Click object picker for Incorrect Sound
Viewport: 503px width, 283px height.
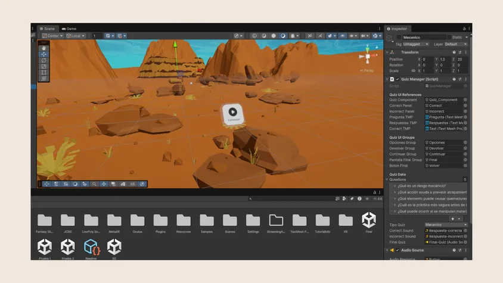[465, 237]
